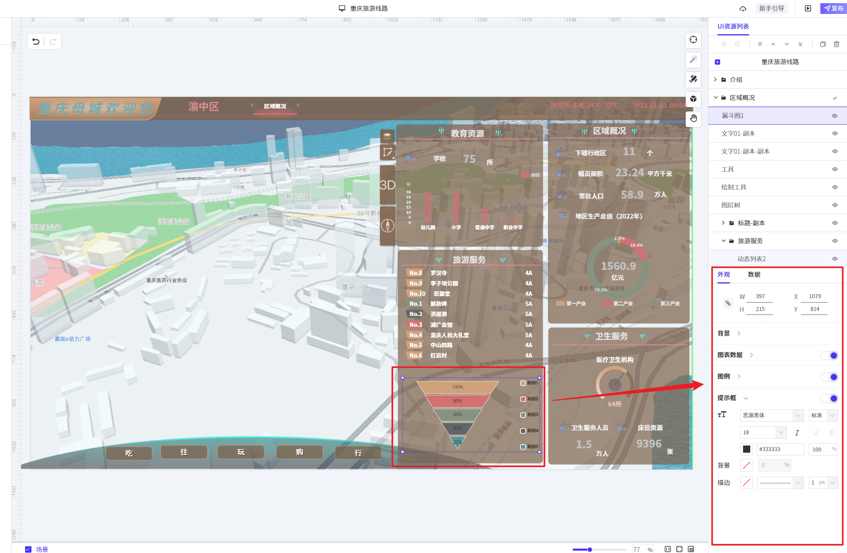This screenshot has width=847, height=553.
Task: Collapse the 区域概况 folder
Action: click(716, 98)
